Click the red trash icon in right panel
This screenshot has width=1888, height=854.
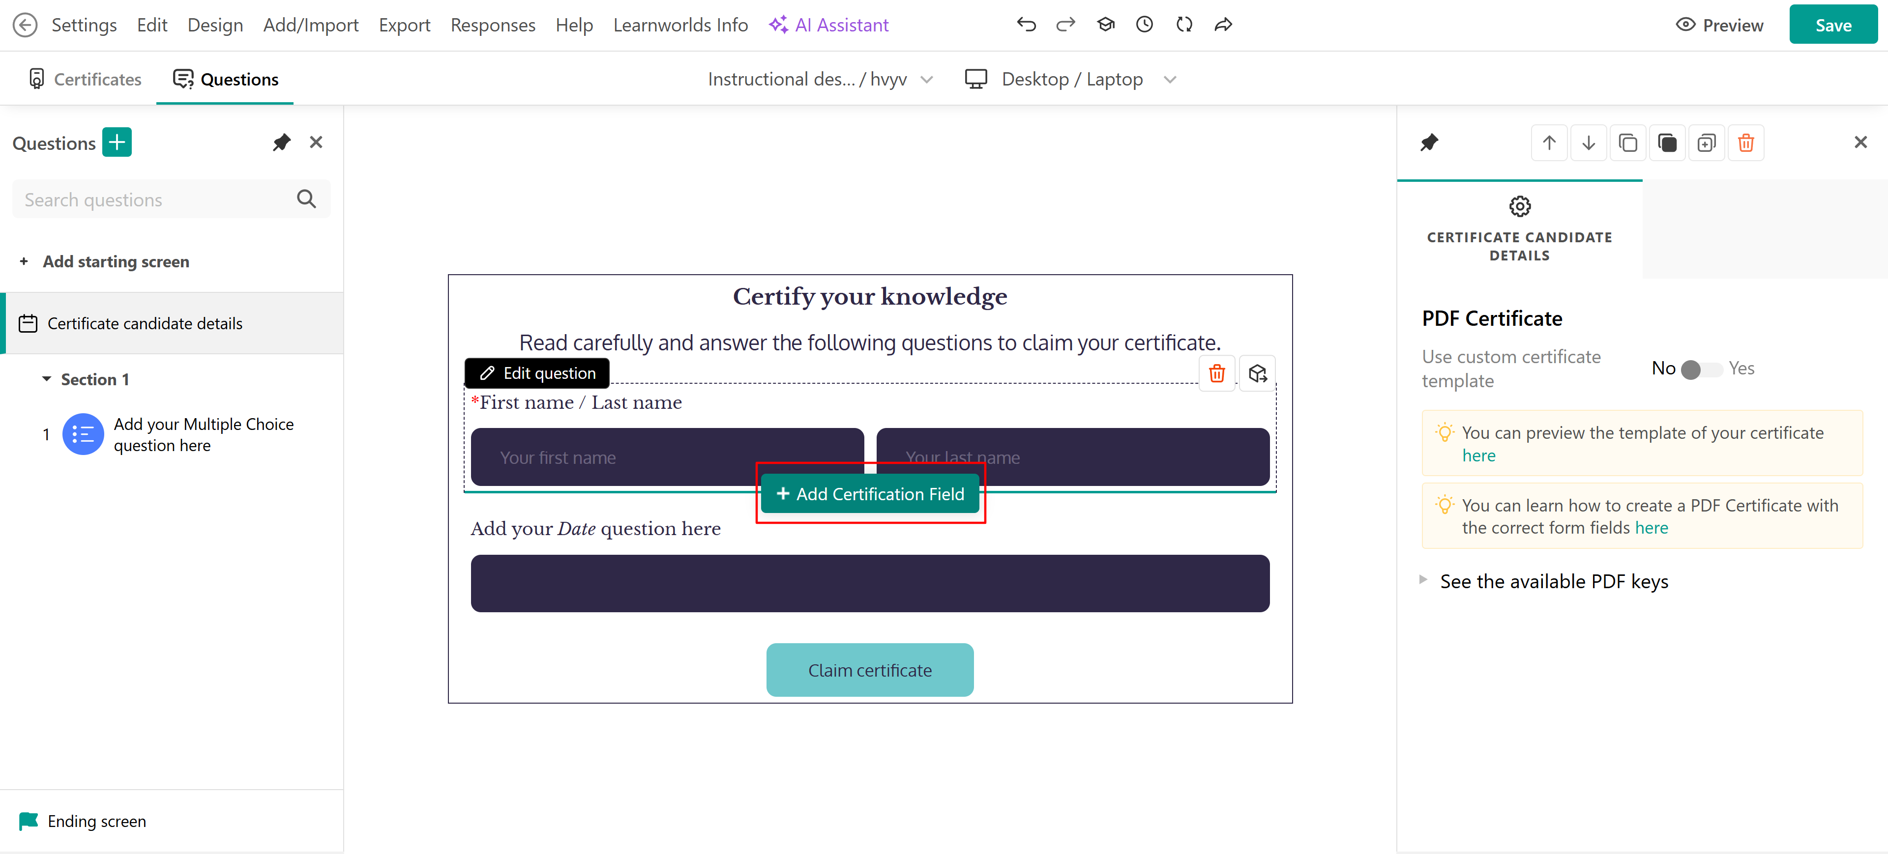[x=1746, y=143]
